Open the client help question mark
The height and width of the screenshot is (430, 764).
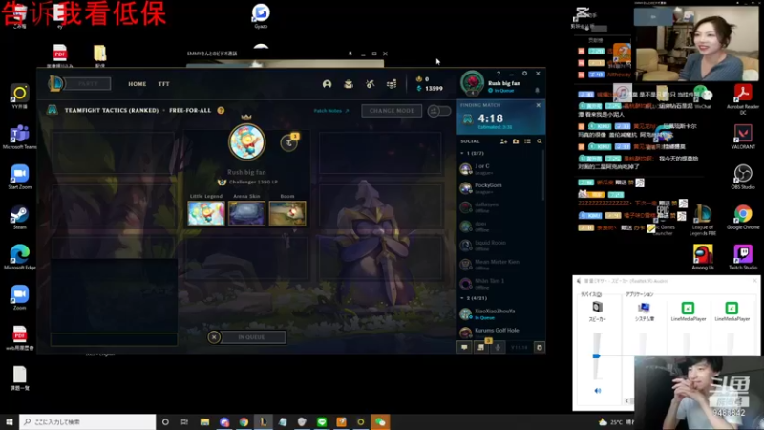(499, 74)
